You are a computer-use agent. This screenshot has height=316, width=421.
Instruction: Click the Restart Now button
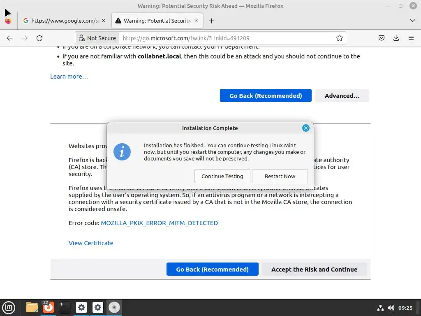click(280, 176)
